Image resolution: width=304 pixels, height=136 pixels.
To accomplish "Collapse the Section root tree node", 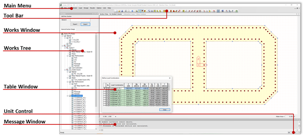I will 62,46.
